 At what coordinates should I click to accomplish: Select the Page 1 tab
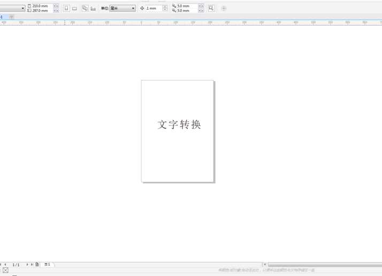[x=47, y=265]
